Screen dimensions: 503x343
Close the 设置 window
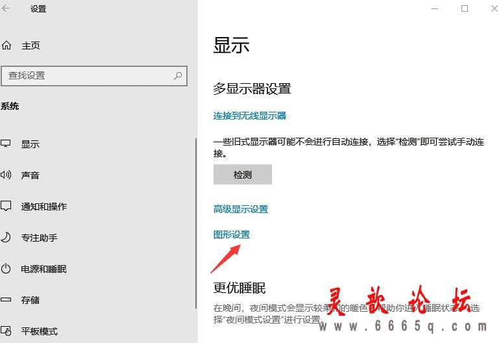coord(495,8)
